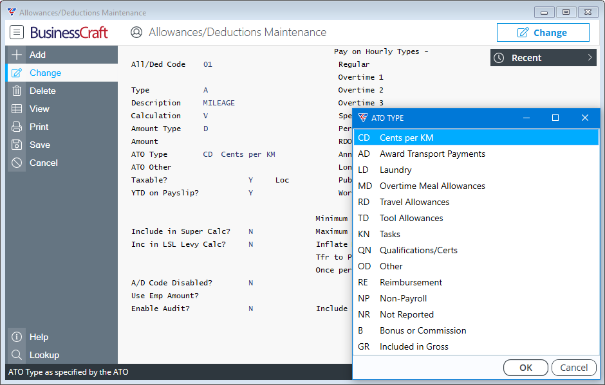Click the Amount Type field value D
Screen dimensions: 605x385
coord(206,129)
